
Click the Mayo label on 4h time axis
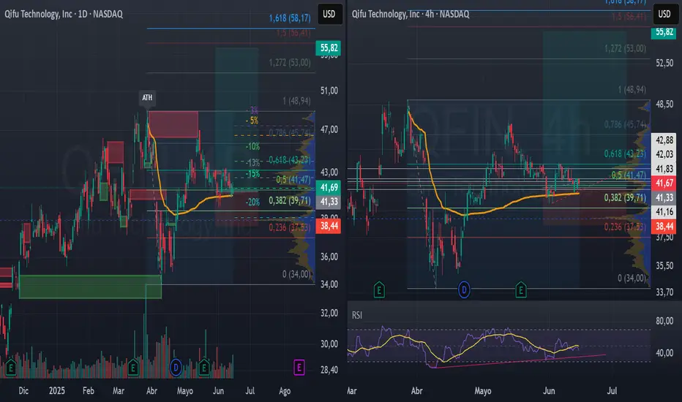[x=483, y=391]
